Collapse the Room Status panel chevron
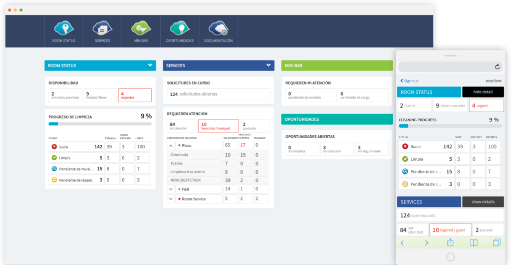This screenshot has width=513, height=265. (150, 65)
